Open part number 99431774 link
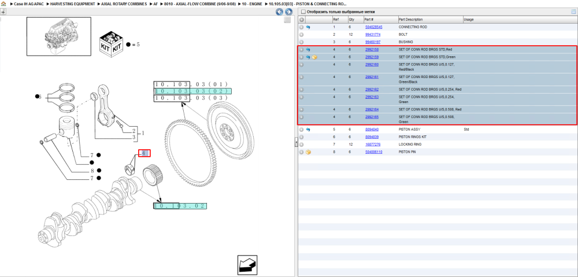The height and width of the screenshot is (277, 578). 373,35
